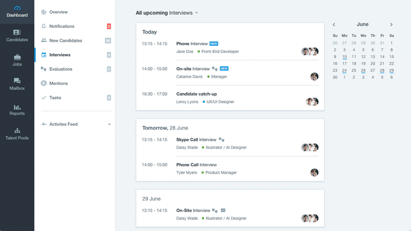The height and width of the screenshot is (231, 411).
Task: Open the On-site Interview with Catarine Davis
Action: click(x=193, y=69)
